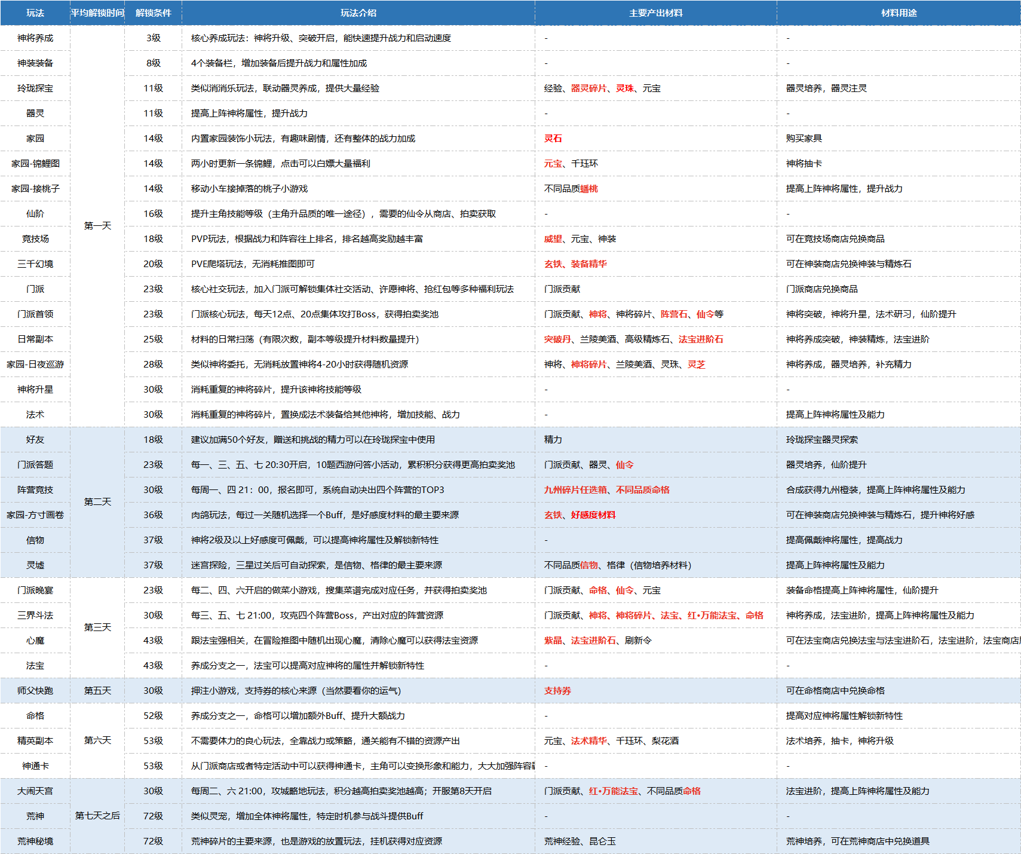Select the red 支持券 material cell
Screen dimensions: 1021x854
(x=656, y=691)
